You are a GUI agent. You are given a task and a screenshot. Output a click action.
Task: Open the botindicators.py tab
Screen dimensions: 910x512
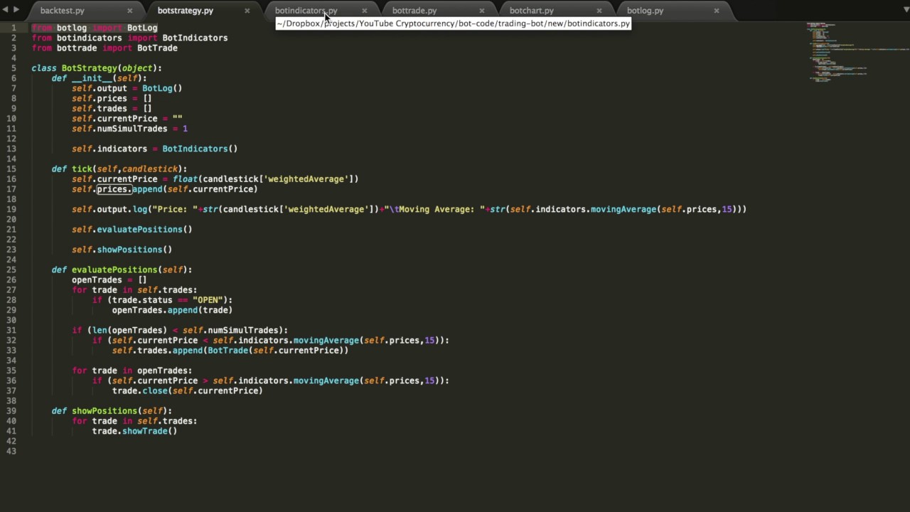[306, 11]
